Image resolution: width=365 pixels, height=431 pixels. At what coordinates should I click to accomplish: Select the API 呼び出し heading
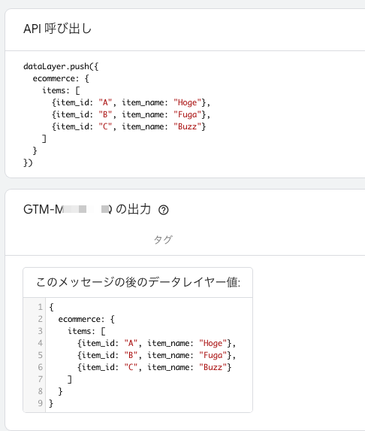(57, 29)
